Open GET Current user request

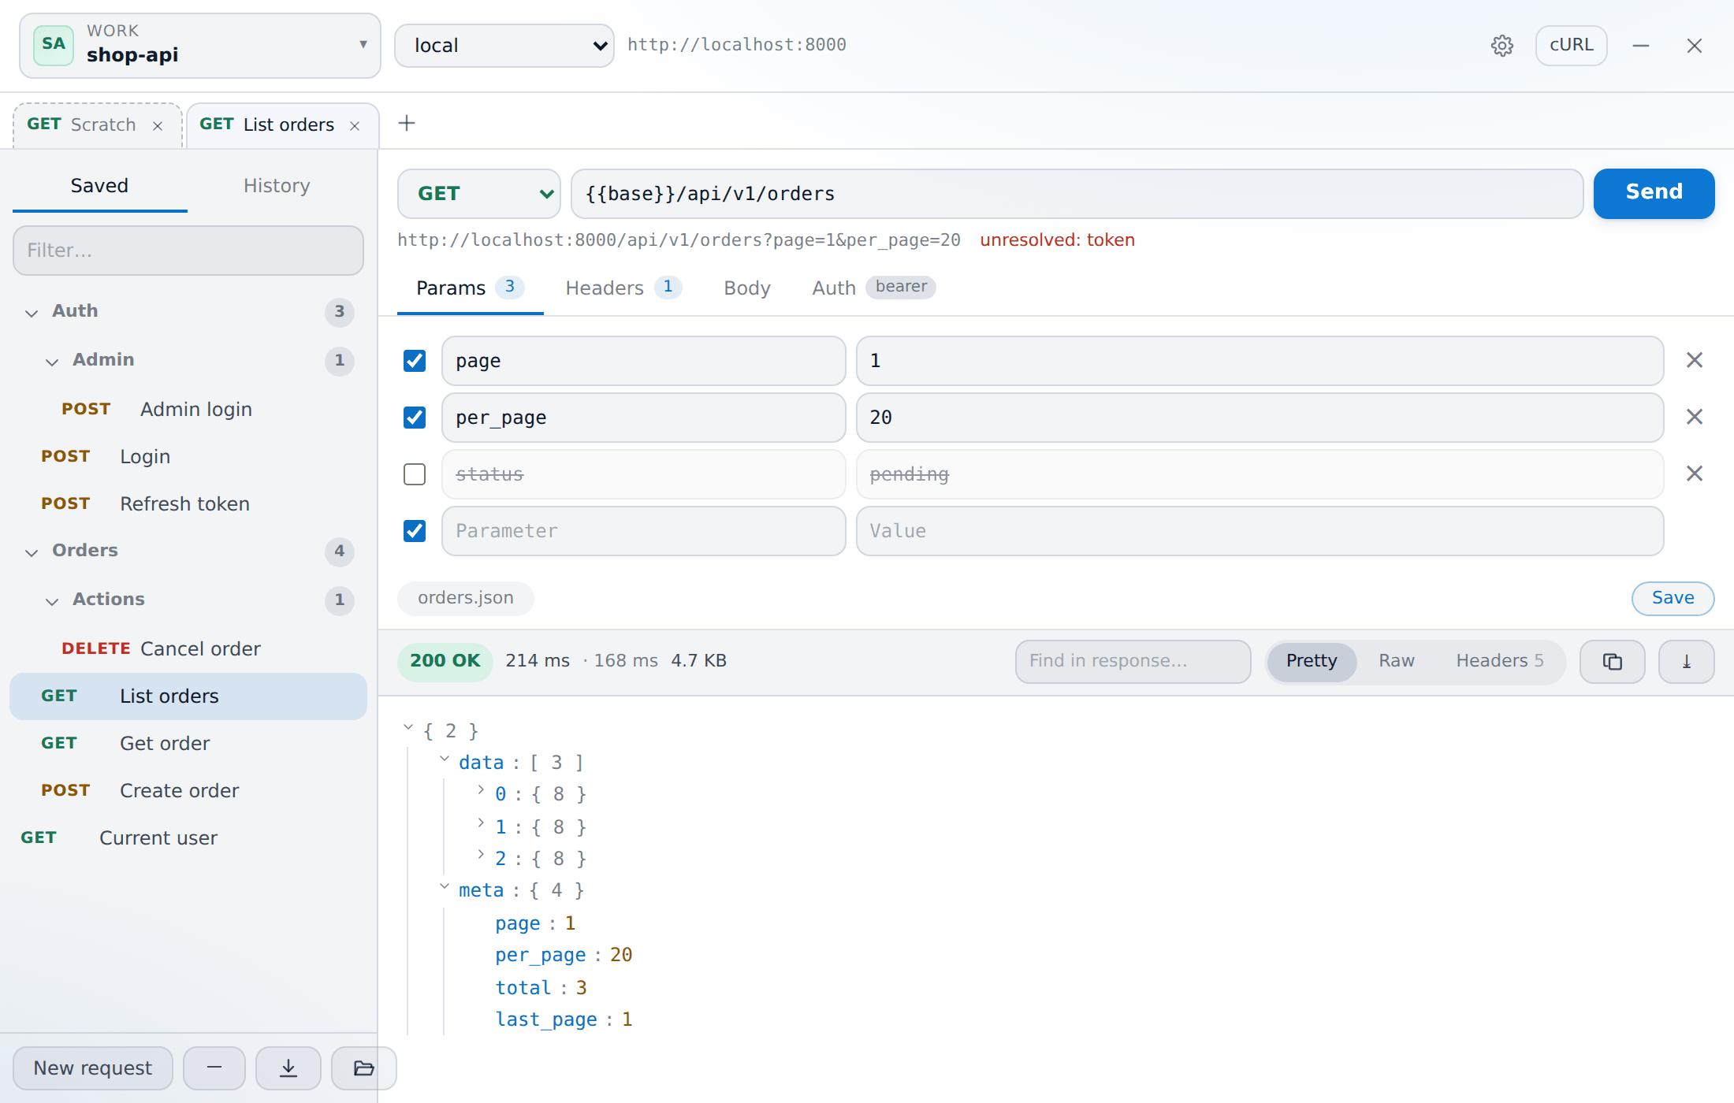188,838
